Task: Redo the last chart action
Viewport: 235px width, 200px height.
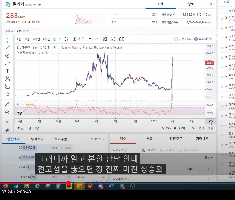Action: click(97, 39)
